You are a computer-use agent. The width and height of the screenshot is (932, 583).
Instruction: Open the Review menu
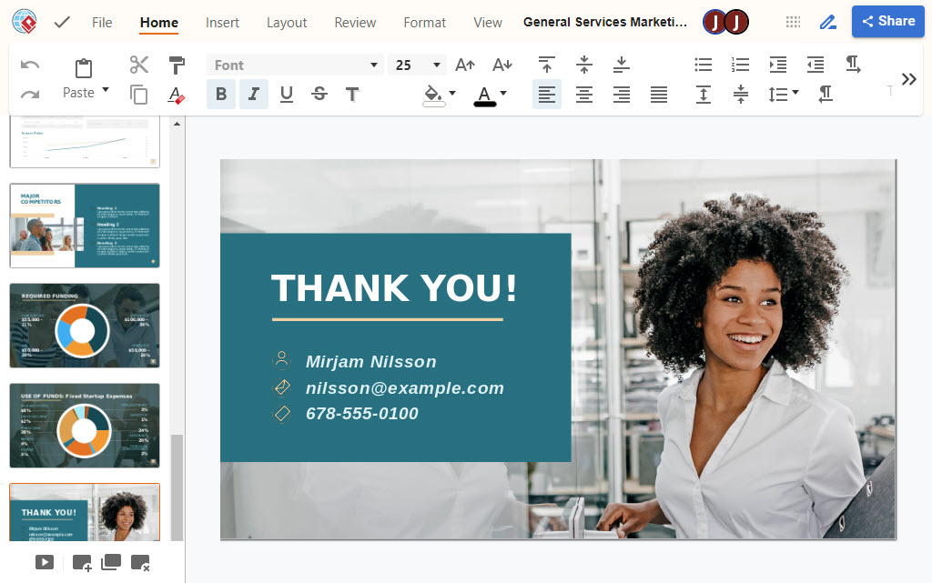click(354, 22)
